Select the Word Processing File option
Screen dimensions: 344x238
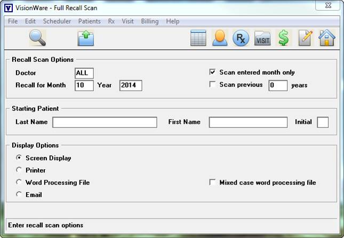tap(19, 182)
